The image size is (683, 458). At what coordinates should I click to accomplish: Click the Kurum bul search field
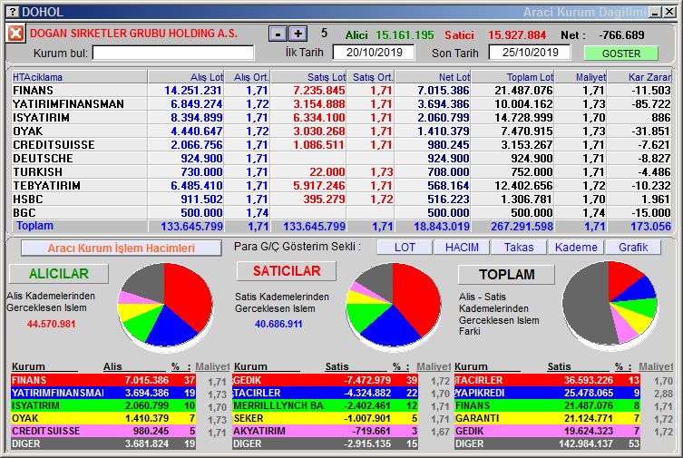[173, 53]
